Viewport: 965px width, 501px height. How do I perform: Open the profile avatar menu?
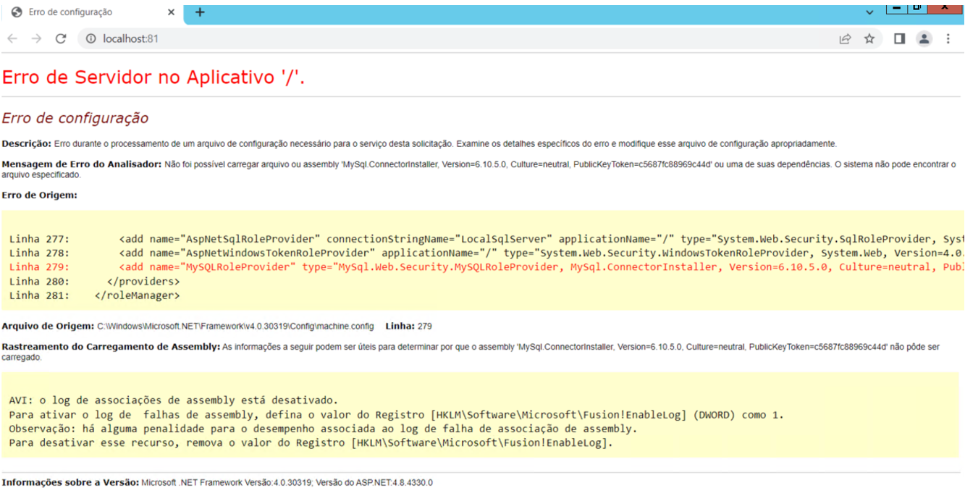924,39
